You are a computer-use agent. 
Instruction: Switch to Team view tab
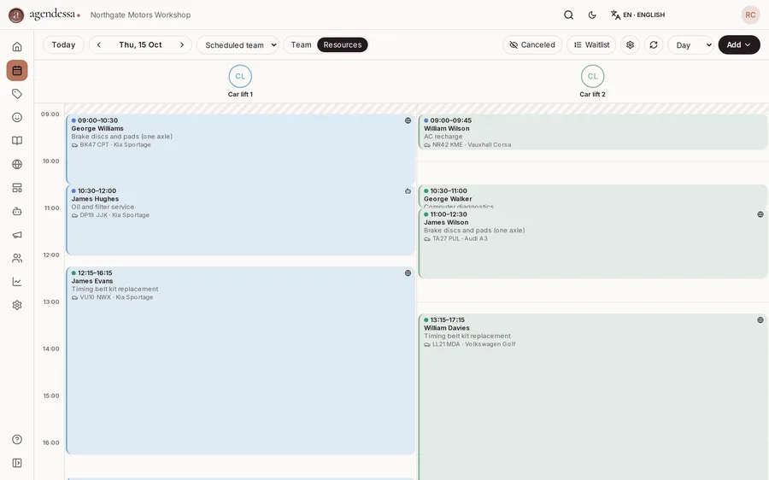pyautogui.click(x=301, y=44)
